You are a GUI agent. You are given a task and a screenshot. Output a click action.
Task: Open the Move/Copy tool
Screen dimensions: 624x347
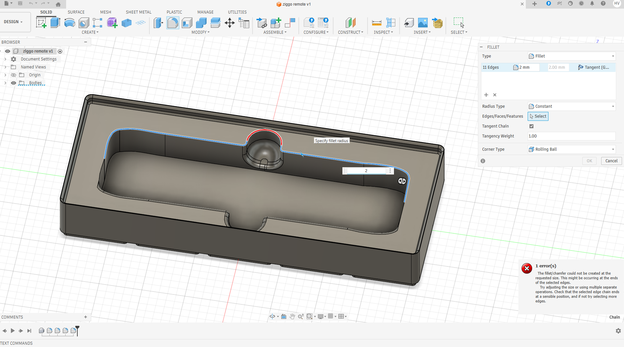coord(229,23)
